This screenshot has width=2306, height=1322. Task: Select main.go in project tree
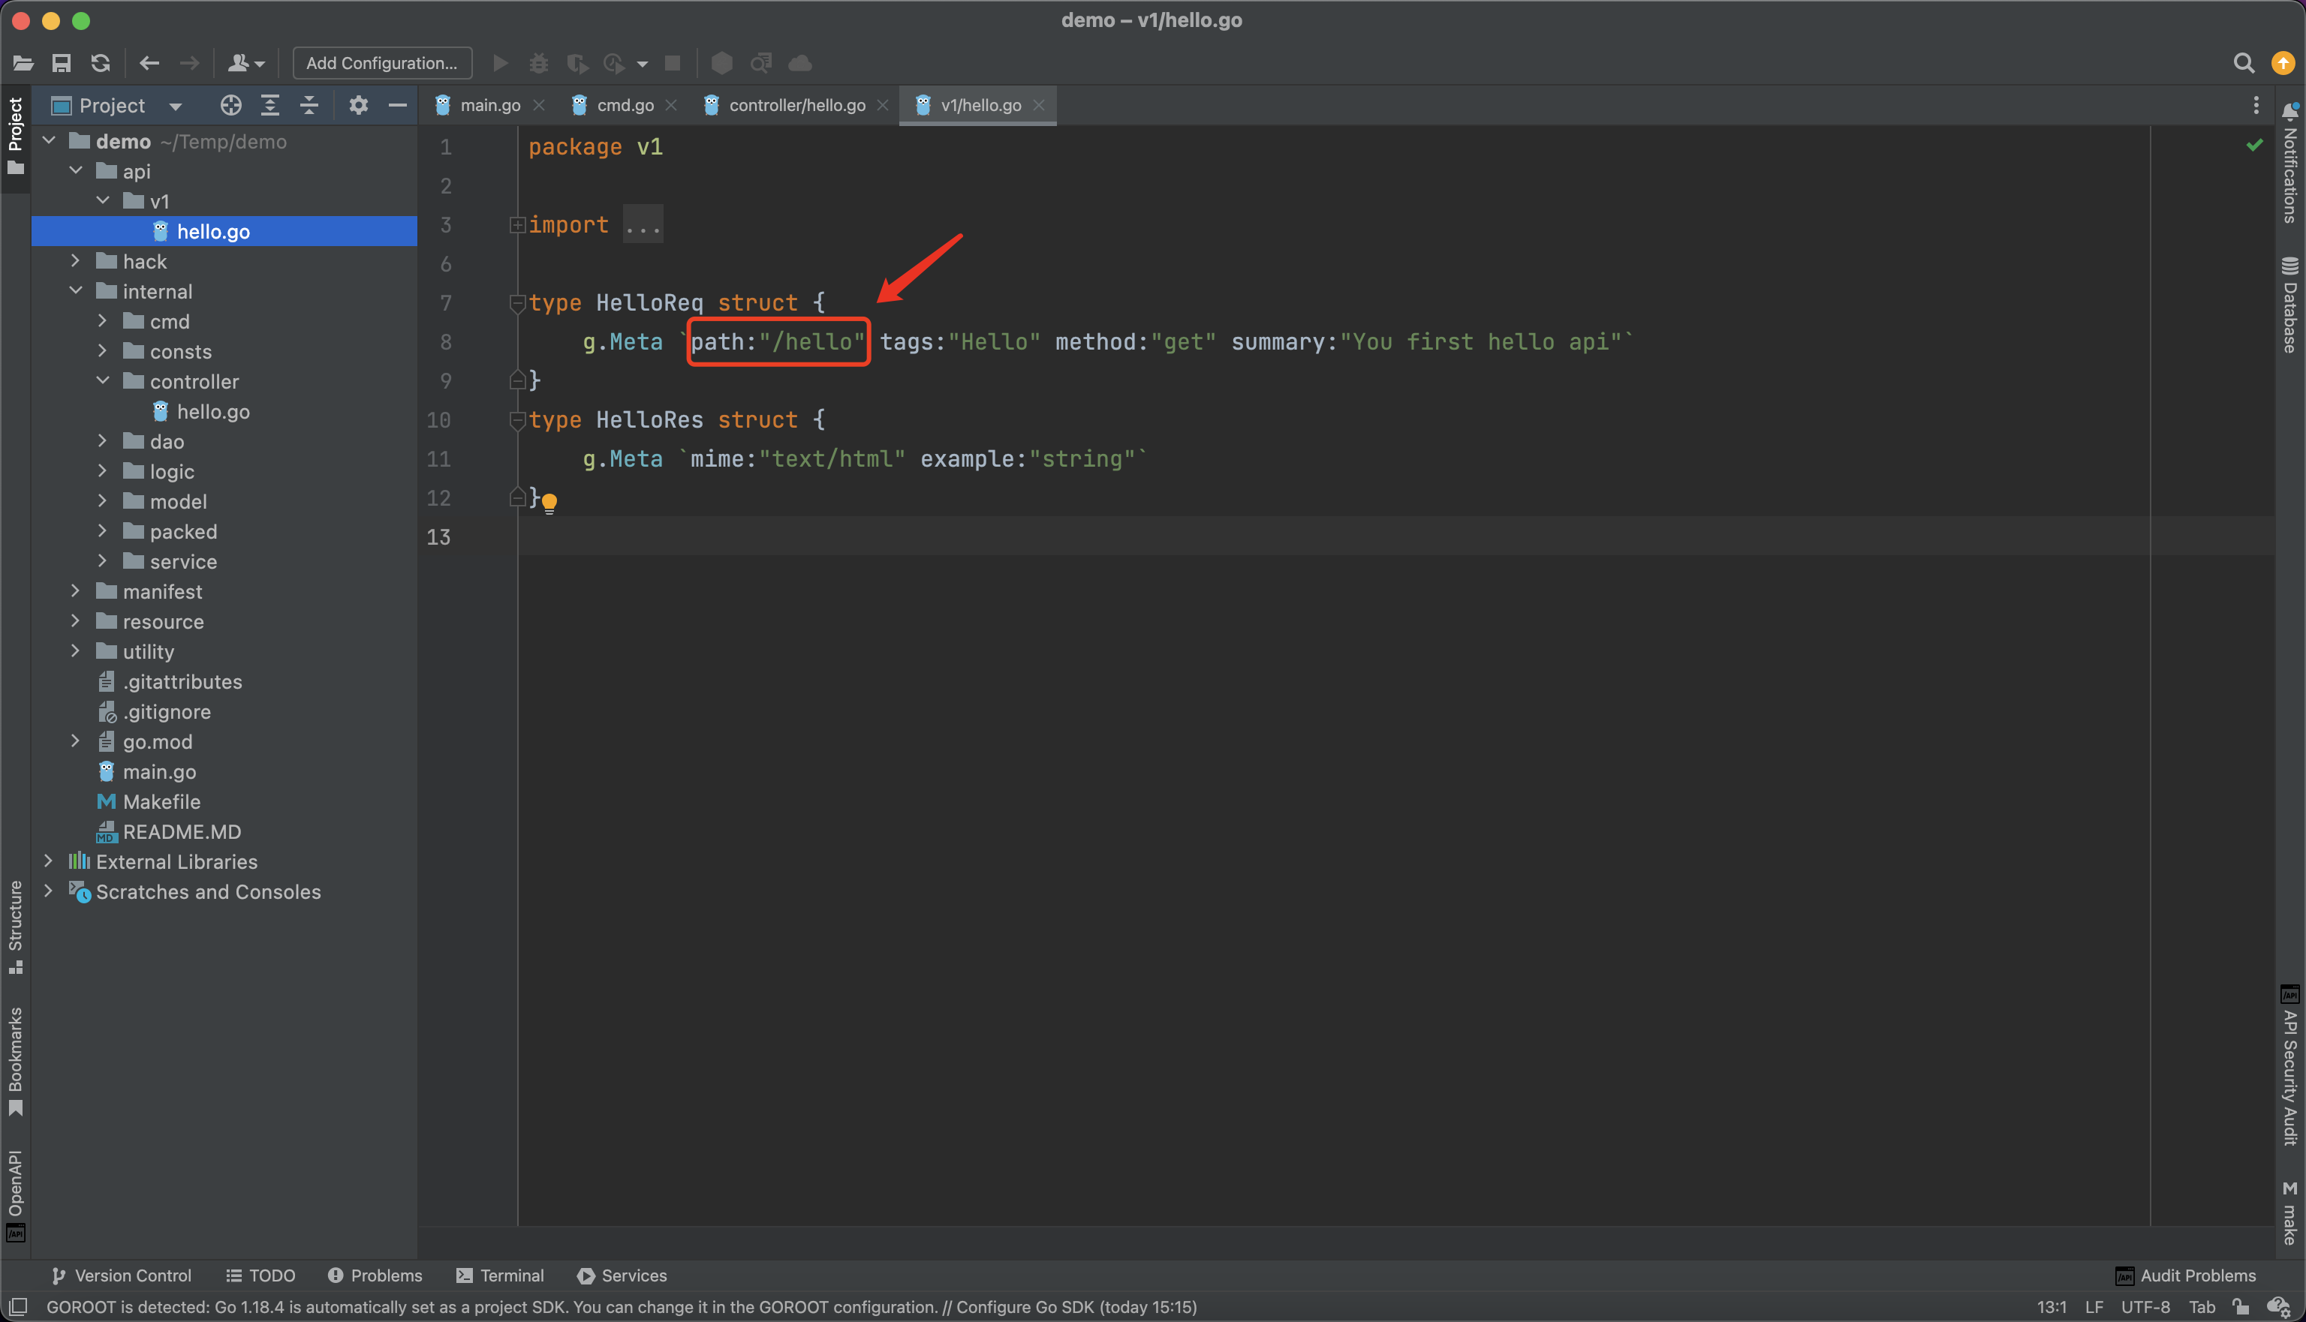pyautogui.click(x=159, y=772)
